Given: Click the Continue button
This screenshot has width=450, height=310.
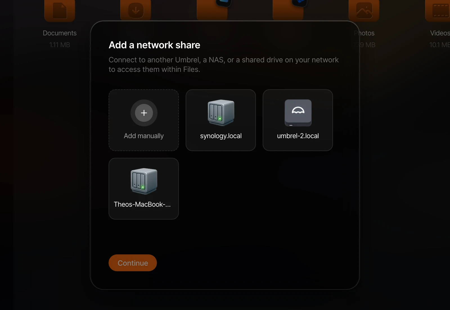Looking at the screenshot, I should 133,263.
